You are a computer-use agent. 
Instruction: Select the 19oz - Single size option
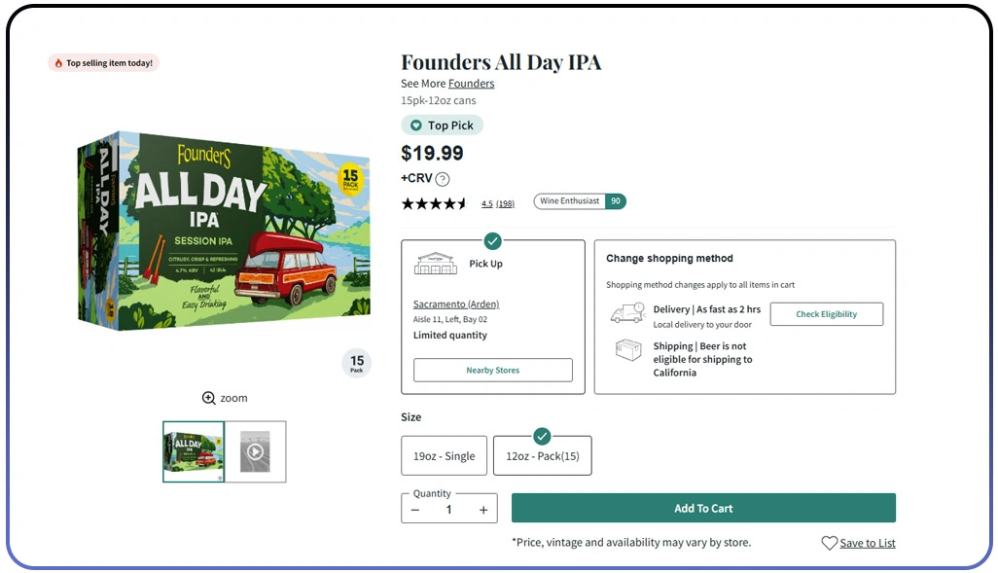(443, 455)
